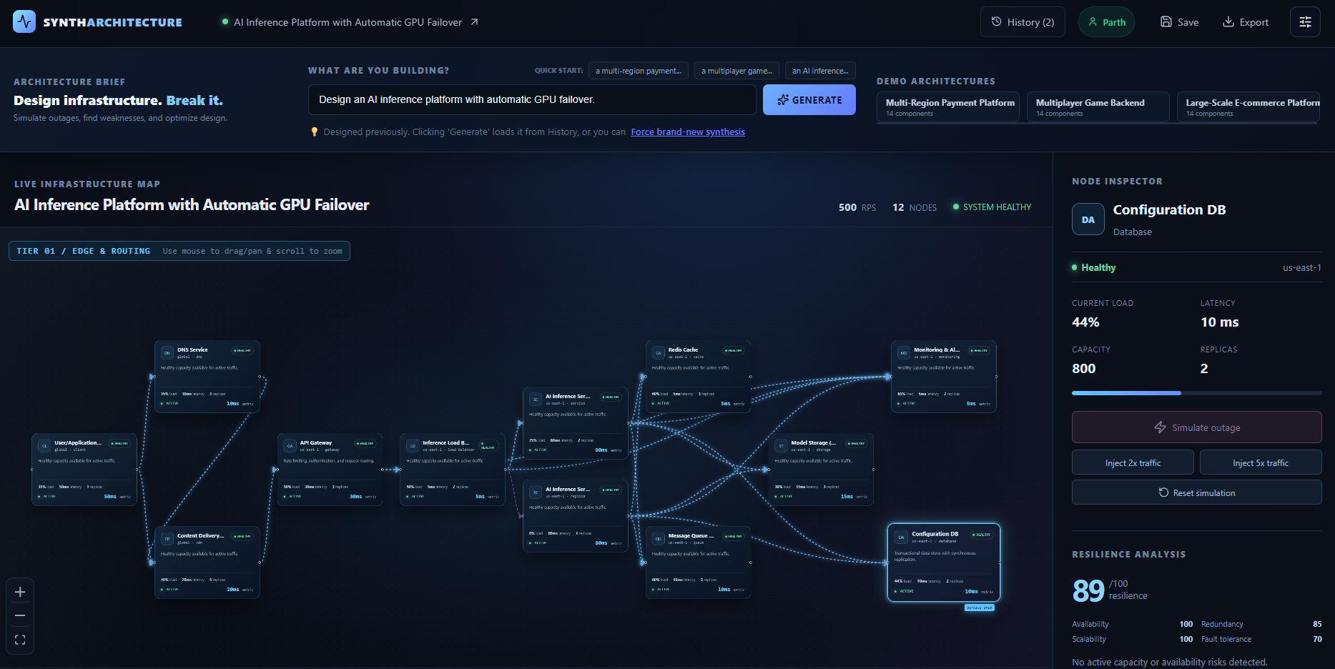Zoom out with the minus icon
1335x669 pixels.
20,615
